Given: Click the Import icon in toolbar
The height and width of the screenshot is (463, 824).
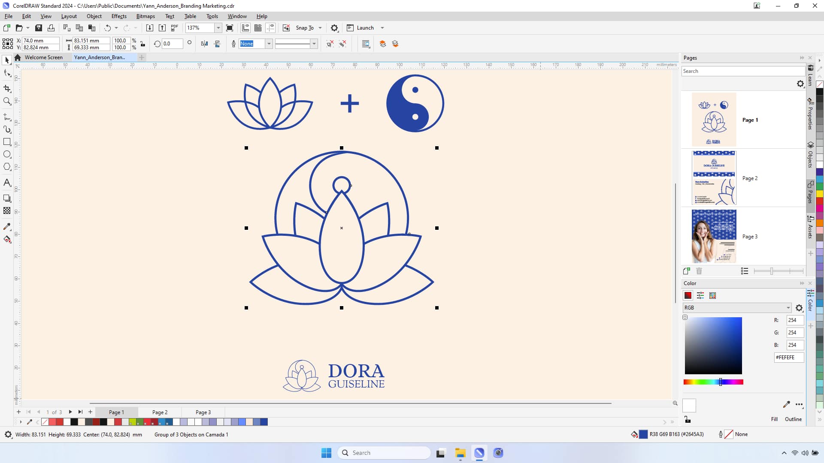Looking at the screenshot, I should (149, 28).
